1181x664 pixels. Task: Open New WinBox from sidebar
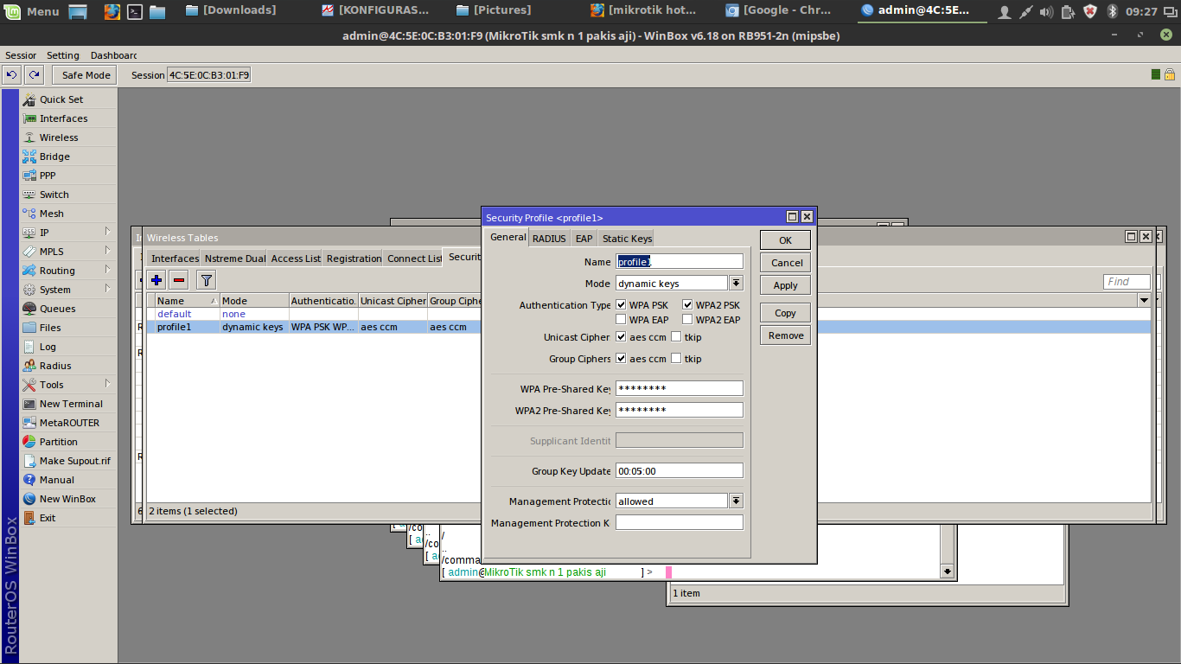[67, 499]
